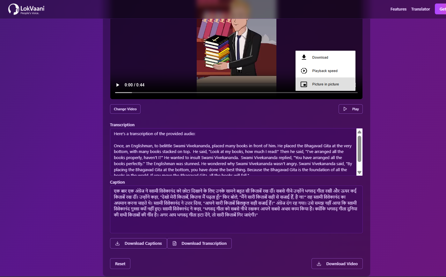The width and height of the screenshot is (446, 277).
Task: Open the video more-options kebab button
Action: coord(355,85)
